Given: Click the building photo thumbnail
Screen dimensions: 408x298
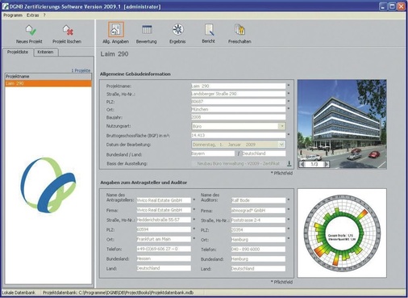Looking at the screenshot, I should (x=342, y=124).
